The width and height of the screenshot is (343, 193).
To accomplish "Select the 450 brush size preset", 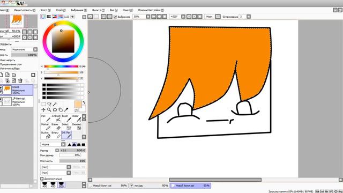I will (53, 184).
